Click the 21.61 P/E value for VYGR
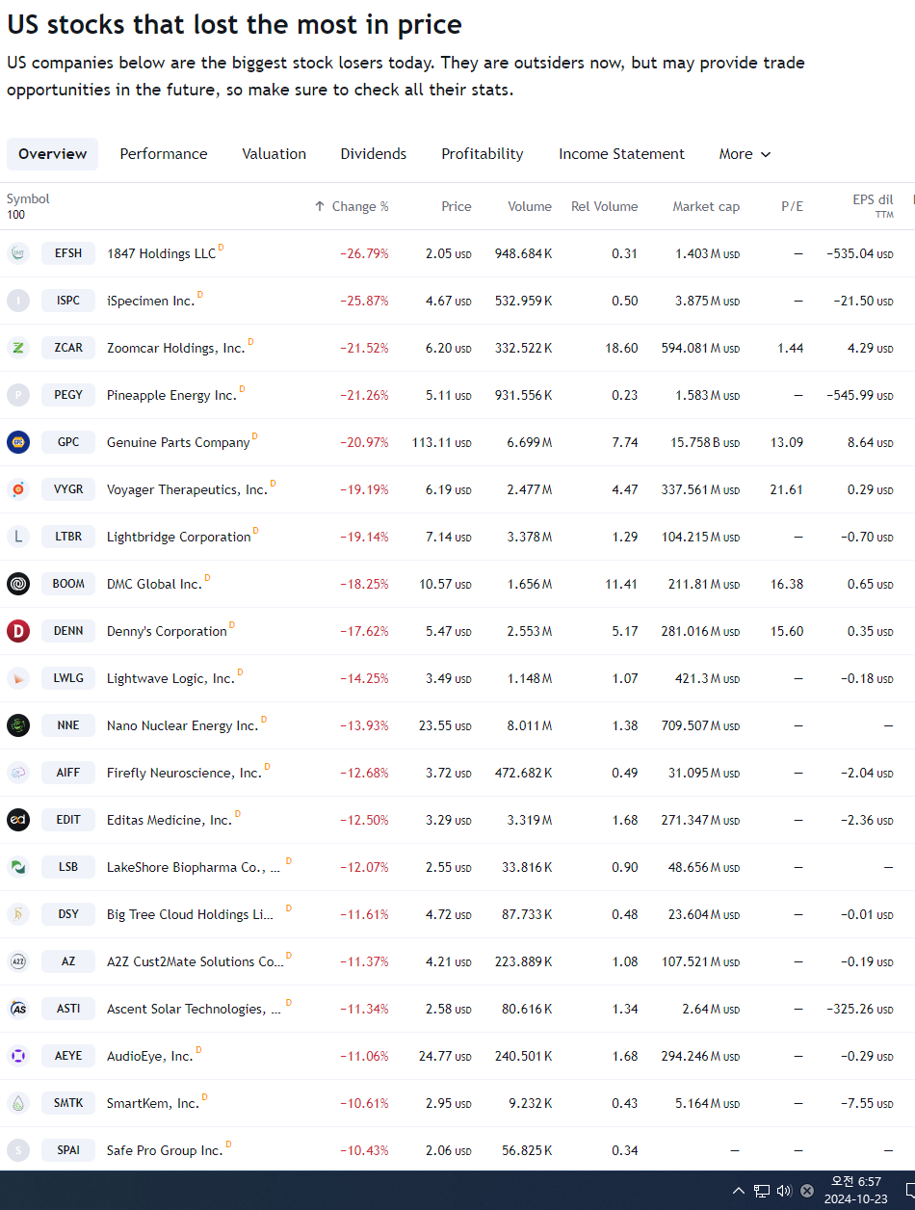Viewport: 915px width, 1210px height. coord(787,489)
